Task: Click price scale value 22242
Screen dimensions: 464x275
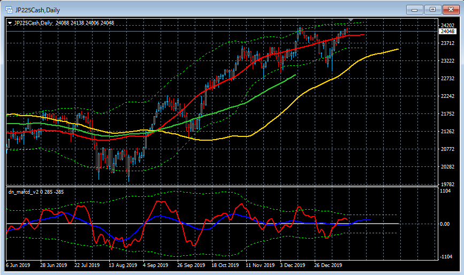Action: click(x=447, y=96)
